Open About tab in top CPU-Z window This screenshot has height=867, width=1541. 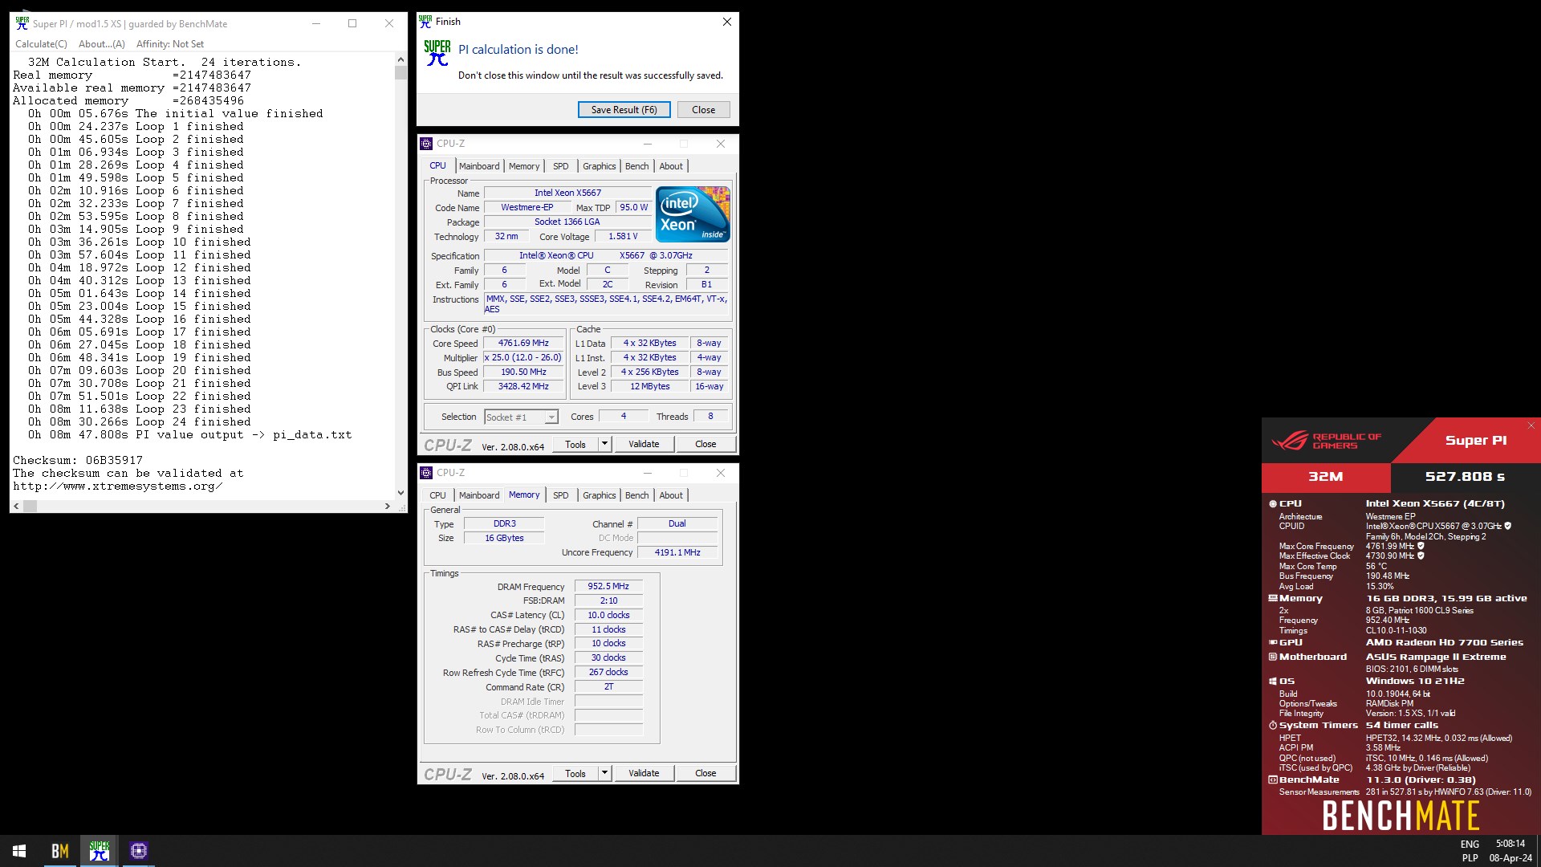672,166
